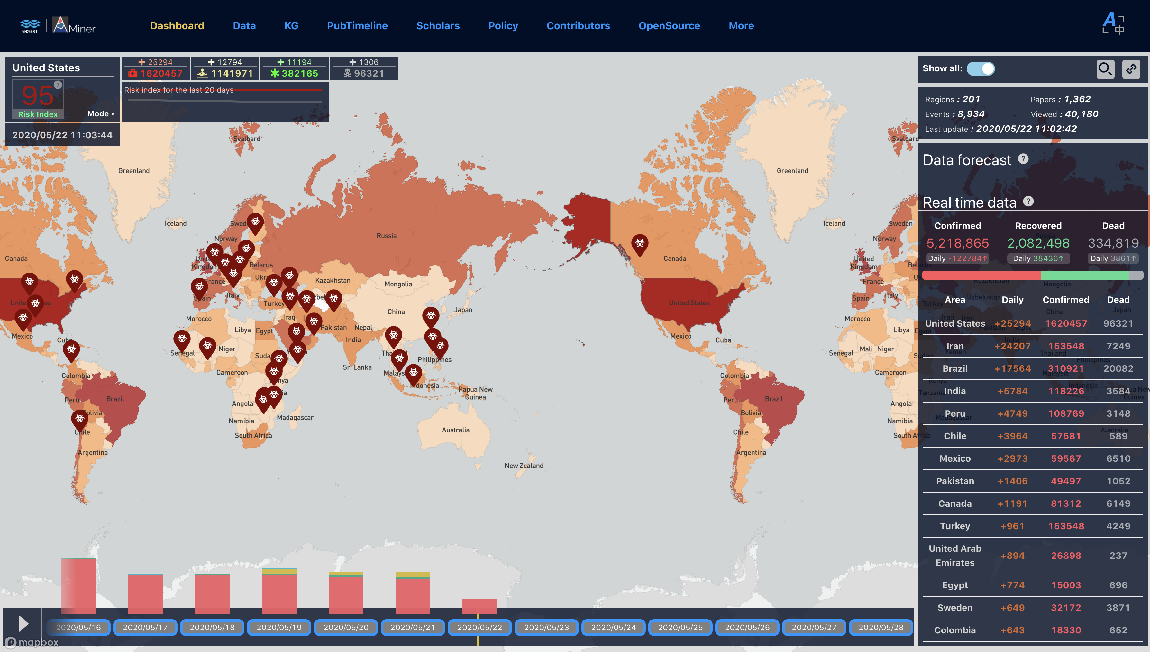The width and height of the screenshot is (1150, 652).
Task: Click the biohazard marker on Canada
Action: click(640, 244)
